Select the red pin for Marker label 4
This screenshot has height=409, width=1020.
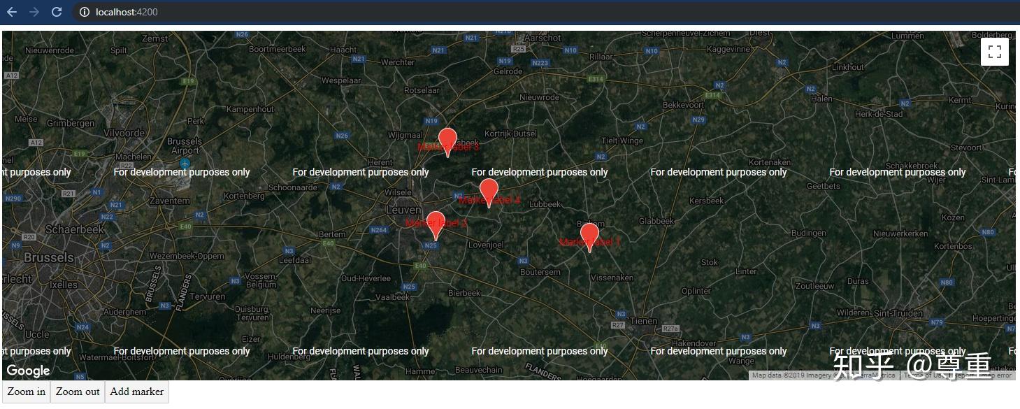click(489, 193)
